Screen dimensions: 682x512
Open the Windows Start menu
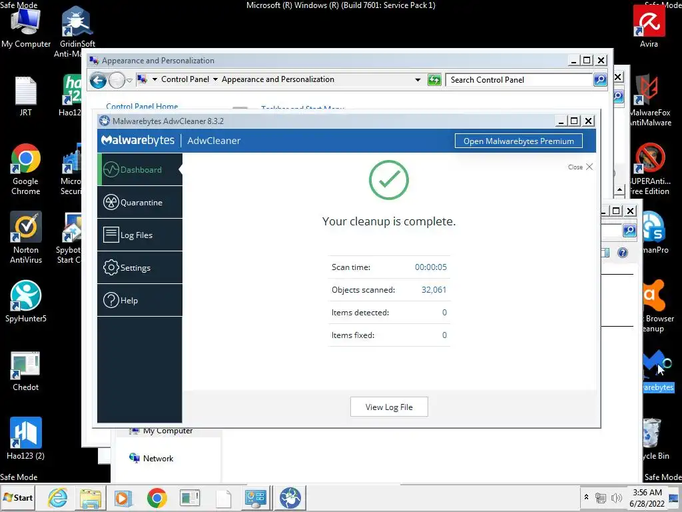click(x=18, y=497)
